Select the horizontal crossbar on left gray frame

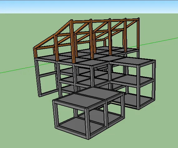pyautogui.click(x=48, y=74)
